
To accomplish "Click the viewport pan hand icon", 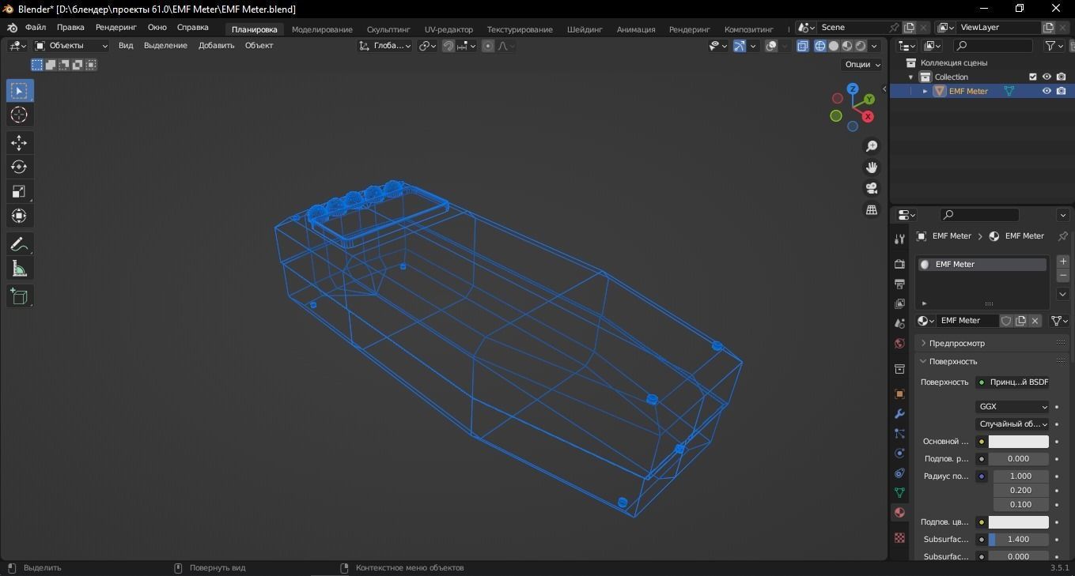I will (872, 168).
